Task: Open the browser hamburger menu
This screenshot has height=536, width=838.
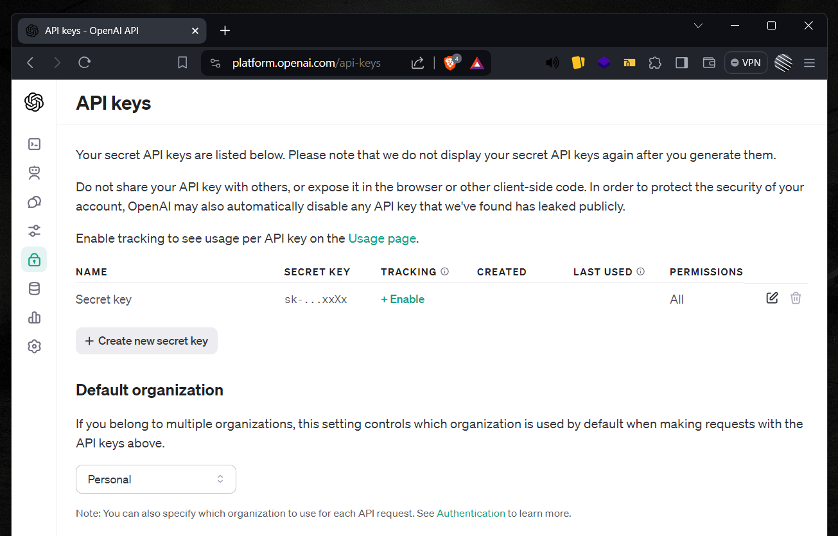Action: tap(809, 63)
